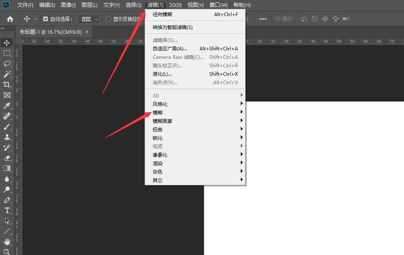The height and width of the screenshot is (255, 404).
Task: Activate the Horizontal Type tool
Action: [x=6, y=210]
